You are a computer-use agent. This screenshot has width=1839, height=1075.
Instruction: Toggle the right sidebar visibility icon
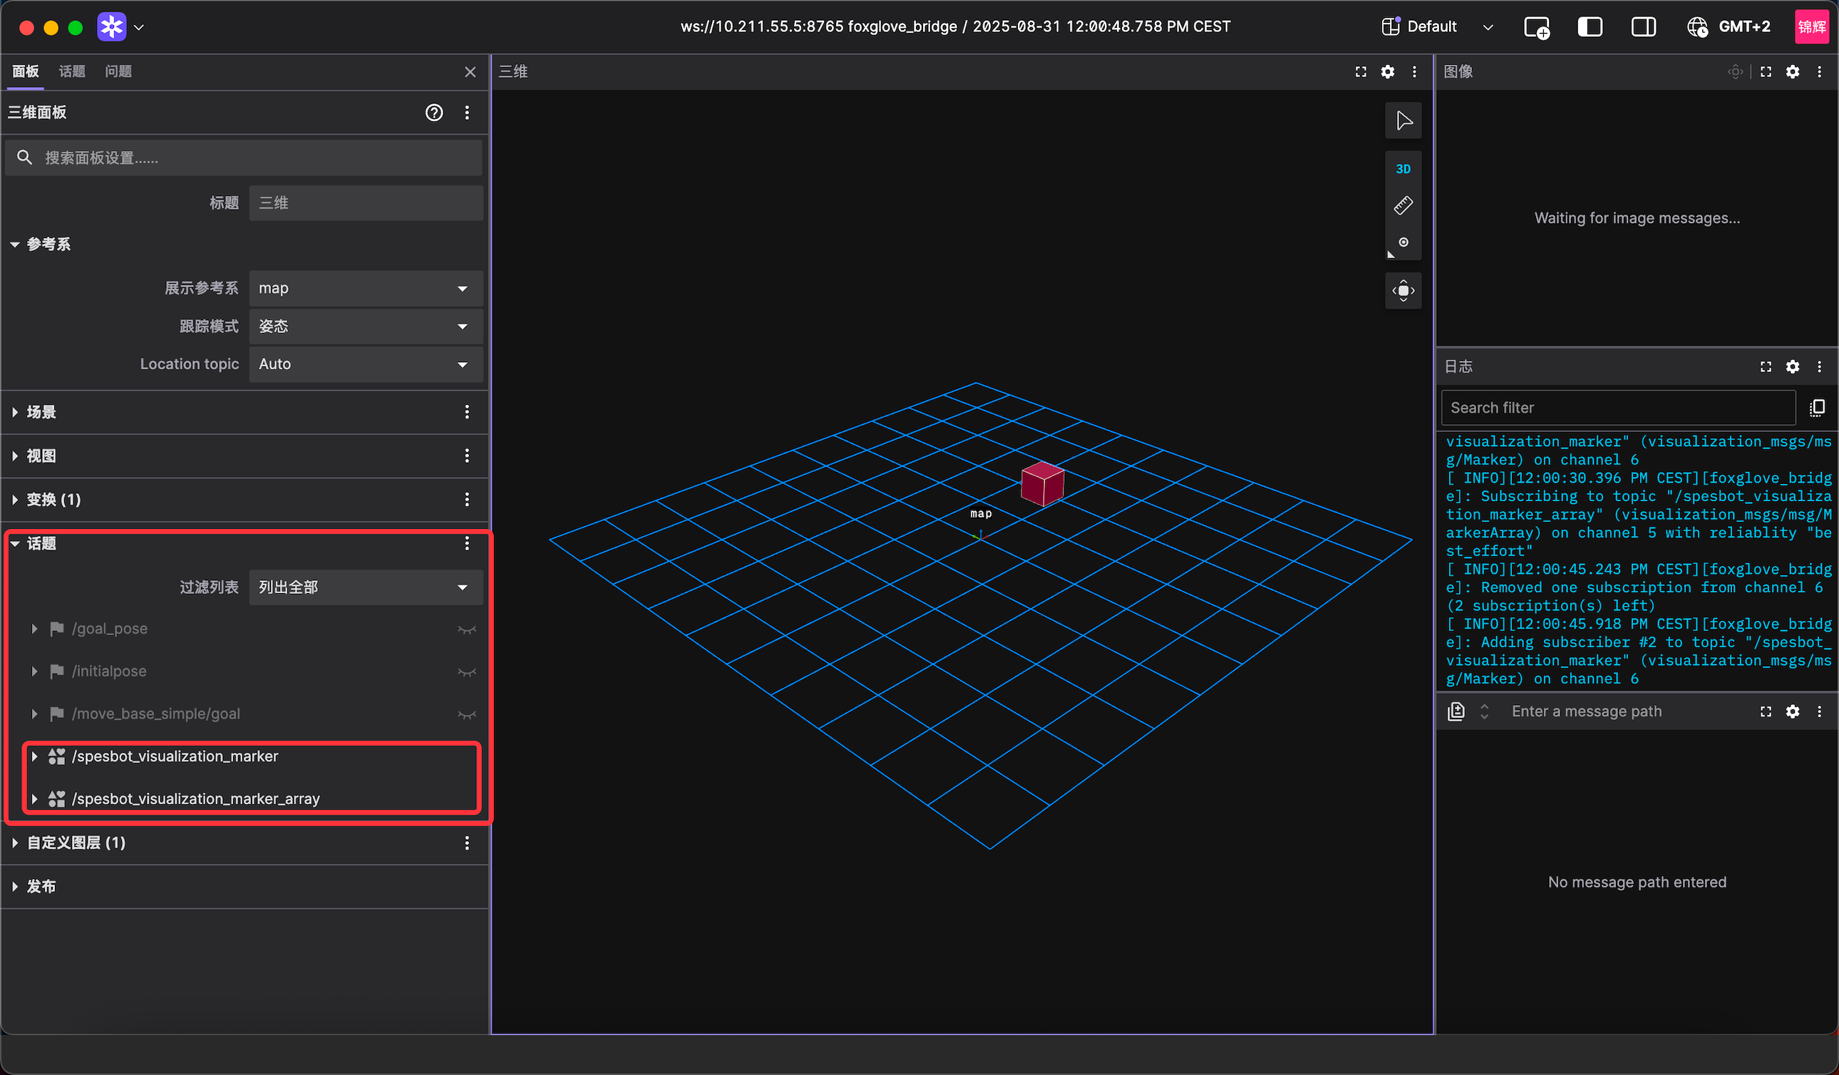1644,27
